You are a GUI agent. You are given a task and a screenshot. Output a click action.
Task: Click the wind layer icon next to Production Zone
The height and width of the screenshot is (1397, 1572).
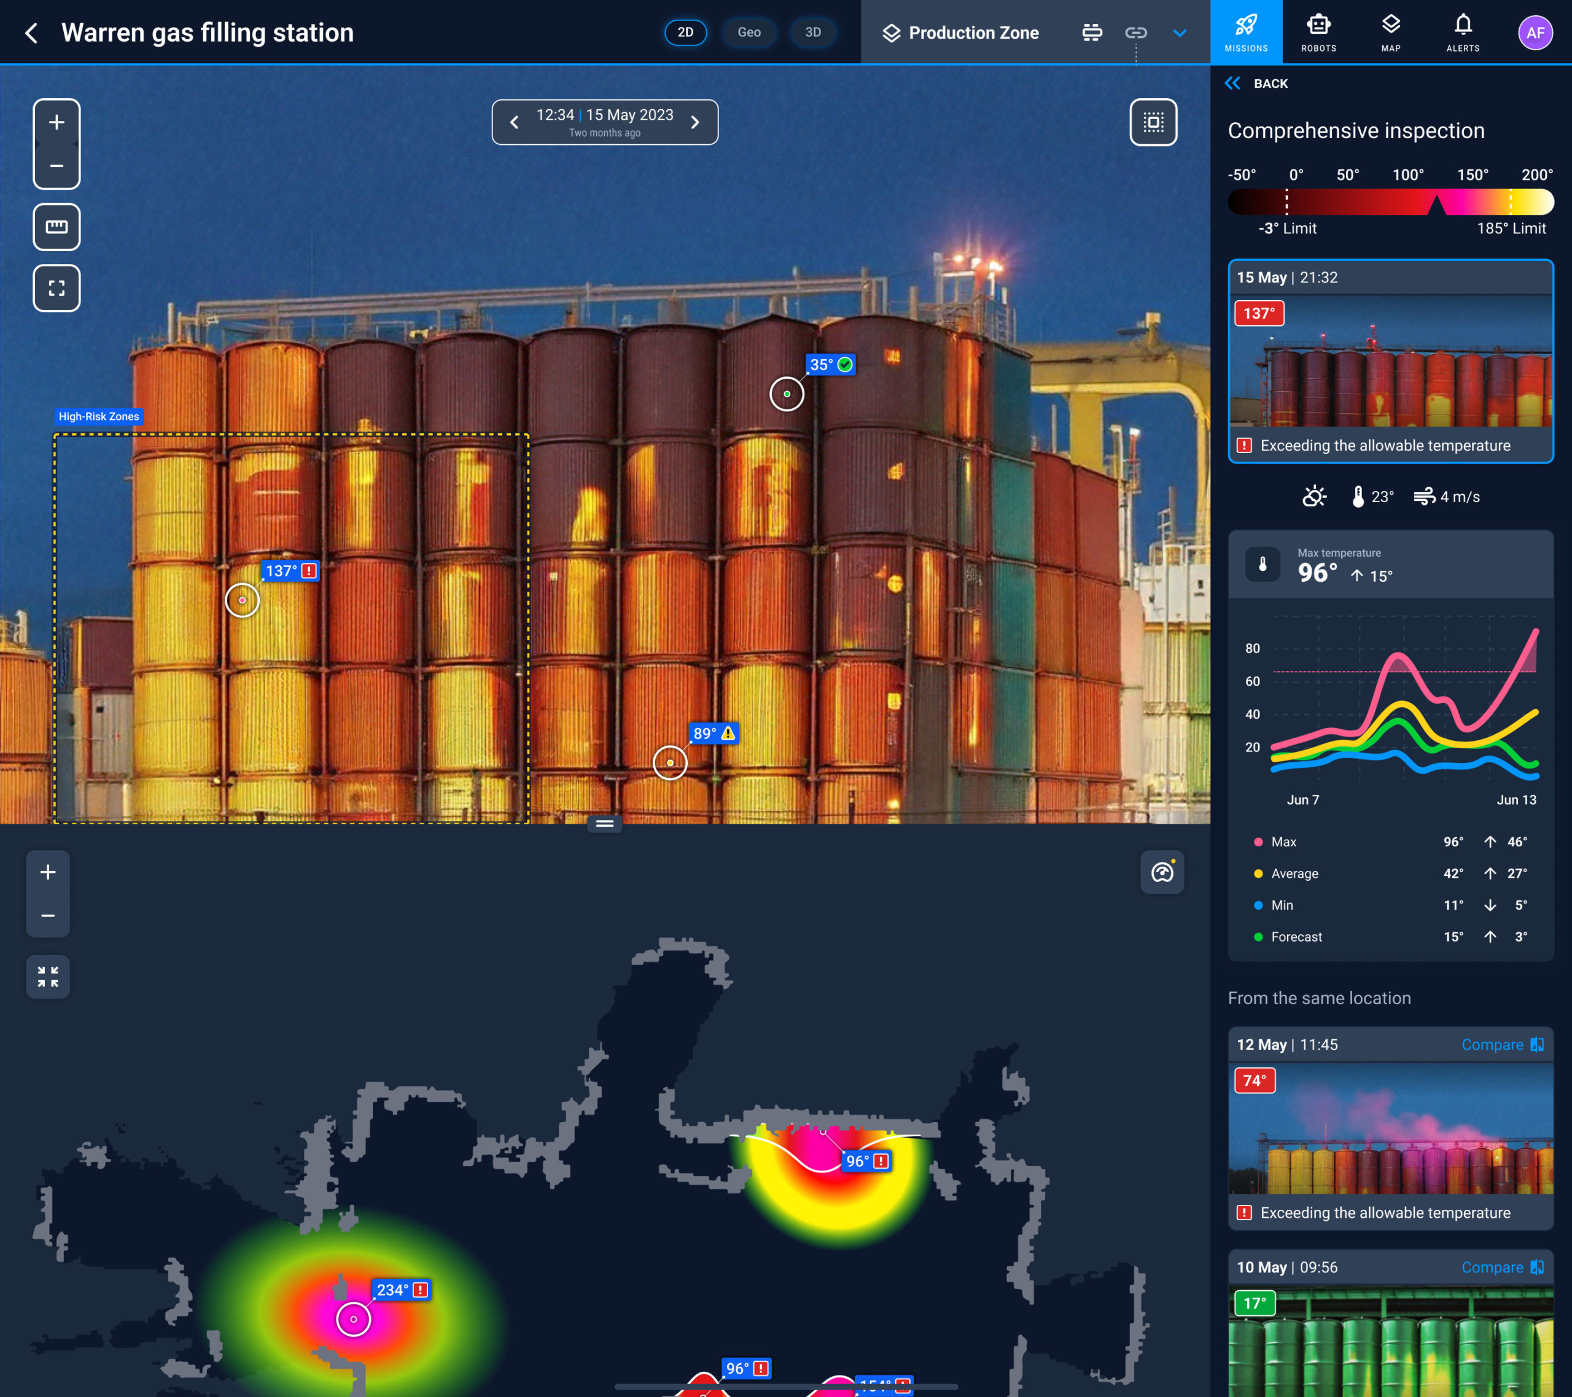click(x=1092, y=33)
